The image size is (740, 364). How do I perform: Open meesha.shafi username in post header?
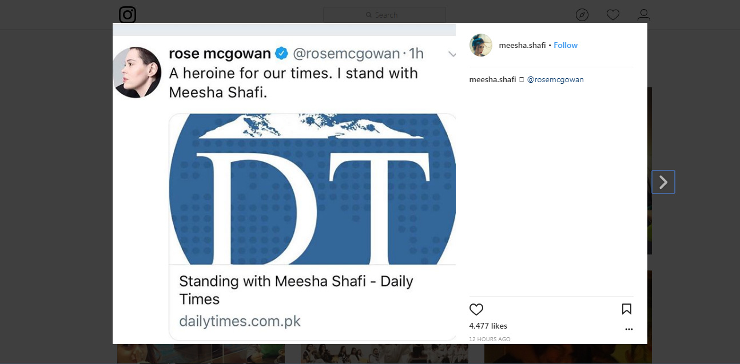(522, 45)
